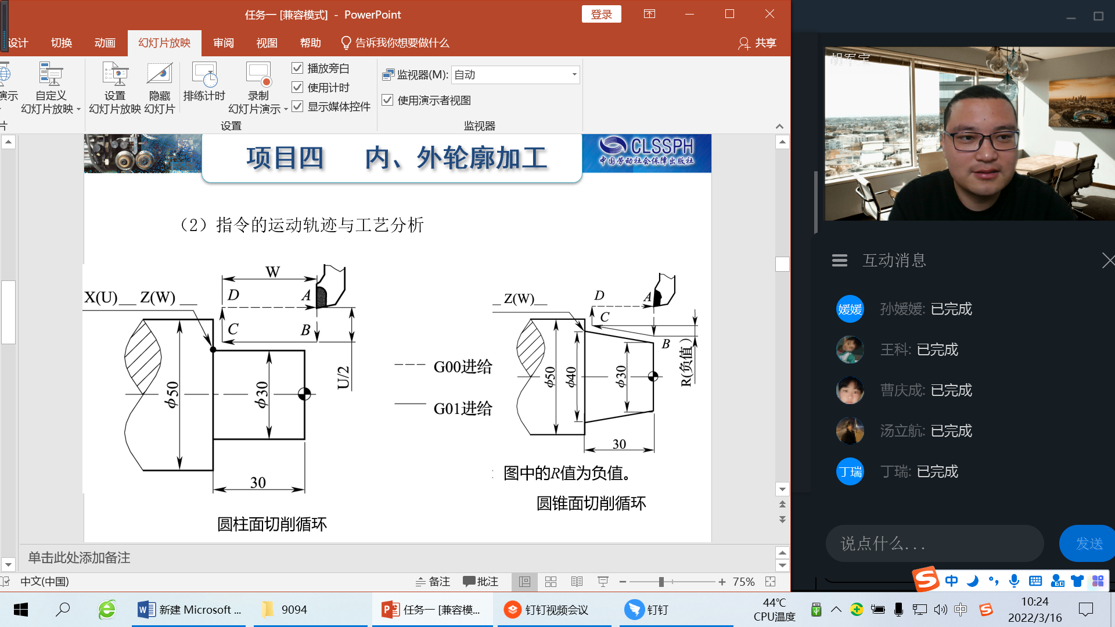Click the 说点什么 chat input field
This screenshot has height=627, width=1115.
pyautogui.click(x=934, y=543)
